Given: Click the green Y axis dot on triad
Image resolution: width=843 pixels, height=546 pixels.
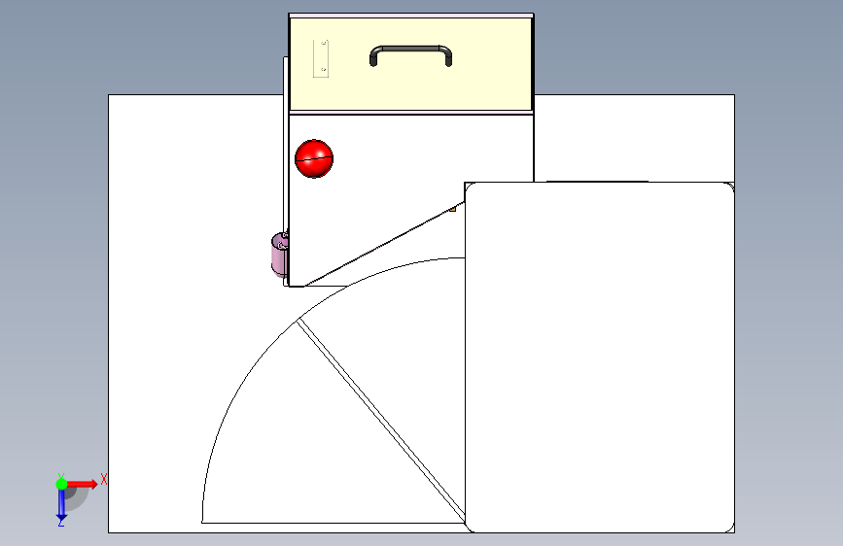Looking at the screenshot, I should click(x=61, y=484).
